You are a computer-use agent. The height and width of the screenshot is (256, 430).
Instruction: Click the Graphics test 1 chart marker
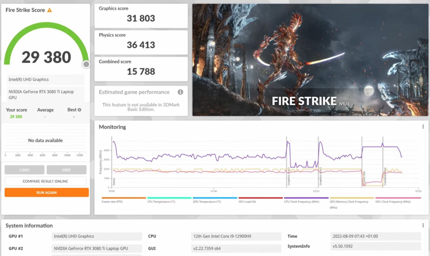point(289,176)
